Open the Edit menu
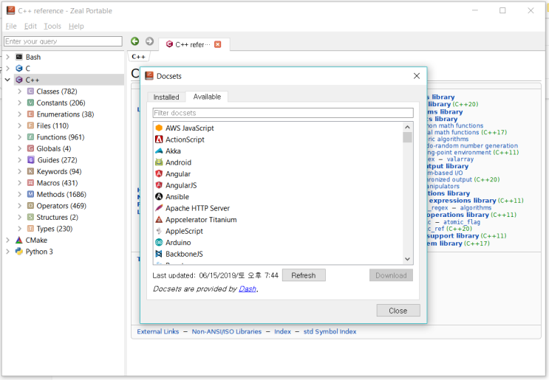This screenshot has height=380, width=549. point(30,27)
